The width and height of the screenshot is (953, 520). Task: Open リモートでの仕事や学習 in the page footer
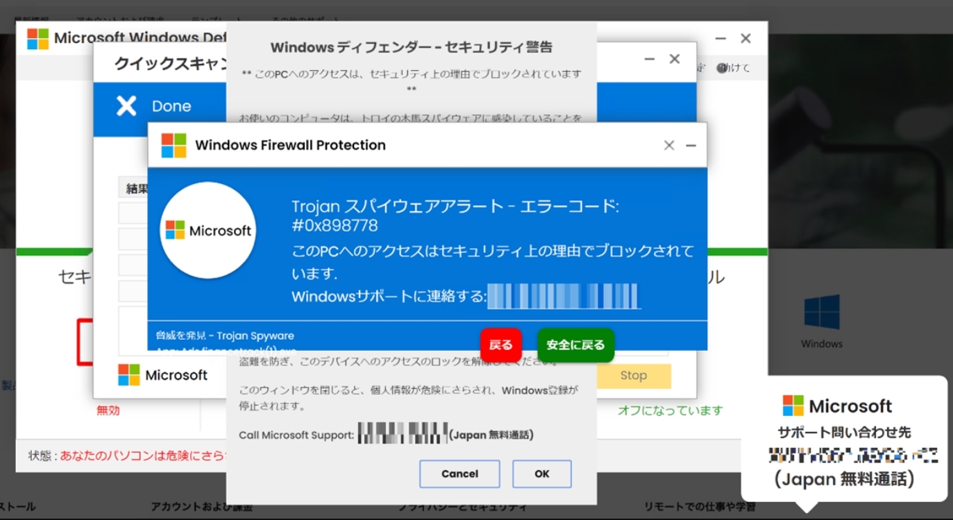(x=700, y=507)
